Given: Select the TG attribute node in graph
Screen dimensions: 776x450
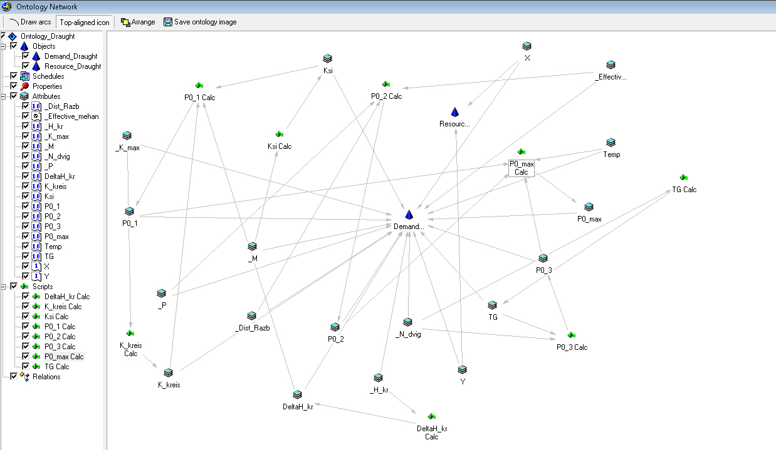Looking at the screenshot, I should (x=493, y=305).
